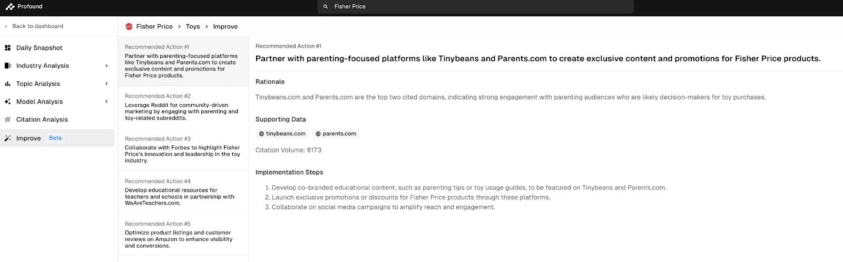Click the Fisher Price search field
Image resolution: width=843 pixels, height=262 pixels.
[x=475, y=7]
